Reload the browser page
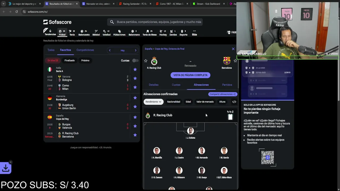Viewport: 340px width, 191px height. click(x=16, y=12)
